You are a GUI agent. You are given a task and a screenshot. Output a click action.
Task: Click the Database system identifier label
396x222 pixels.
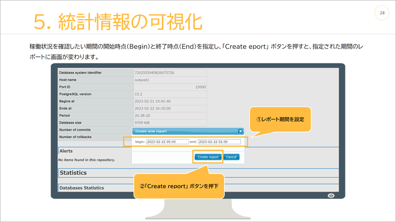81,73
